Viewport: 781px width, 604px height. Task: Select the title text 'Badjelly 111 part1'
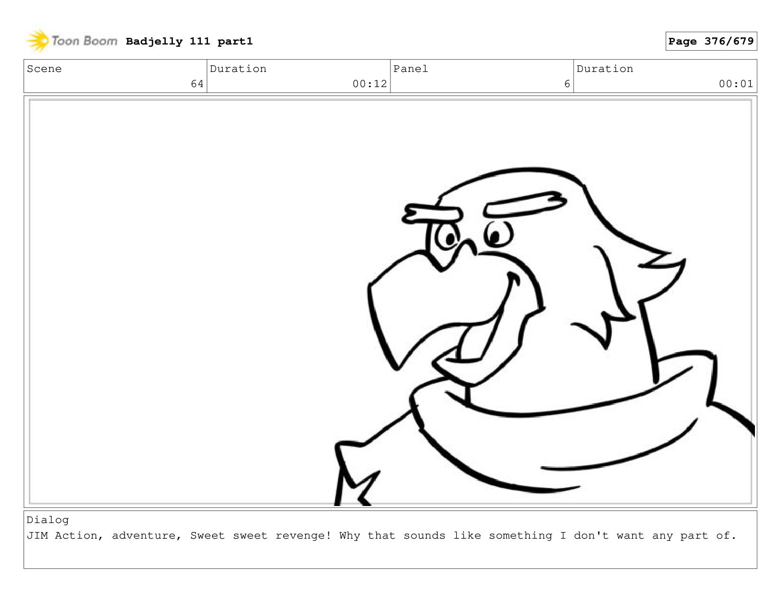click(x=189, y=41)
